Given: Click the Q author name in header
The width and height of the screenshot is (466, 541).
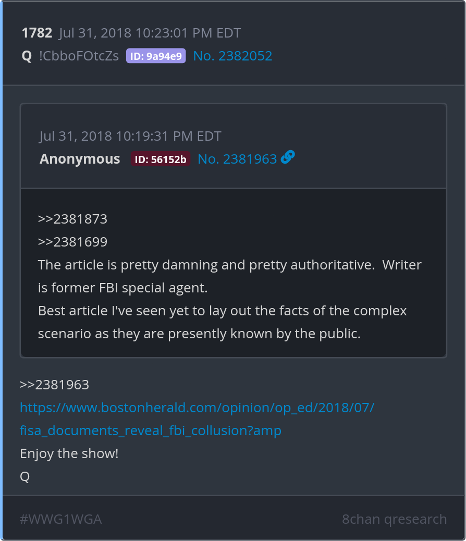Looking at the screenshot, I should 27,56.
